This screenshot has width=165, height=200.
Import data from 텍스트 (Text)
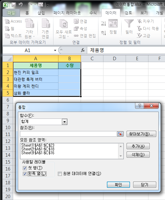pos(13,36)
